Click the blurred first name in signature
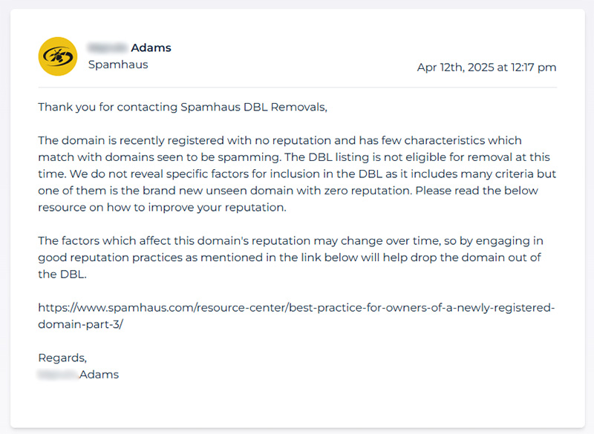Image resolution: width=594 pixels, height=434 pixels. coord(58,375)
